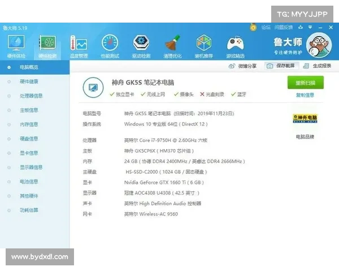
Task: Open the 游戏精选 gamepad icon
Action: [x=235, y=44]
